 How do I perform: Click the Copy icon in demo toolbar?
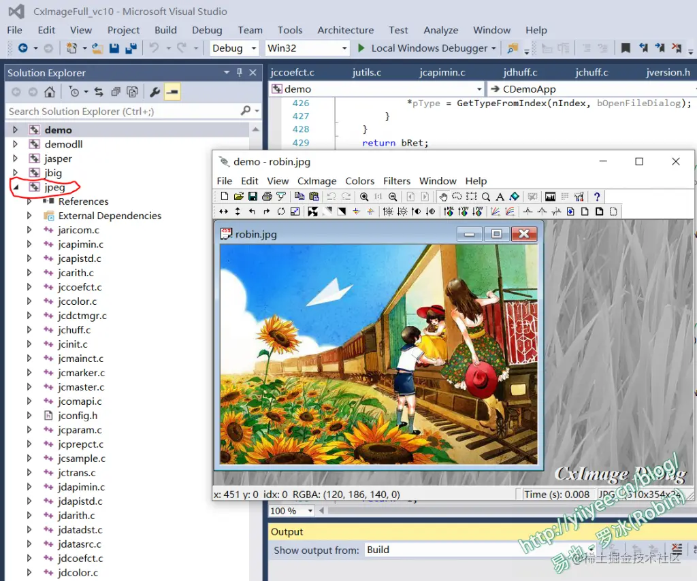click(299, 197)
